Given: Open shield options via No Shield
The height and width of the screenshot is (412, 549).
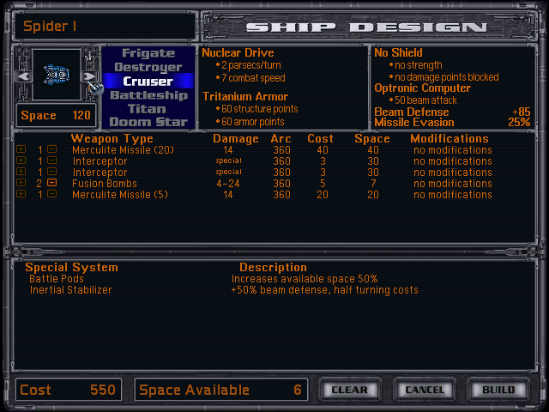Looking at the screenshot, I should tap(398, 53).
